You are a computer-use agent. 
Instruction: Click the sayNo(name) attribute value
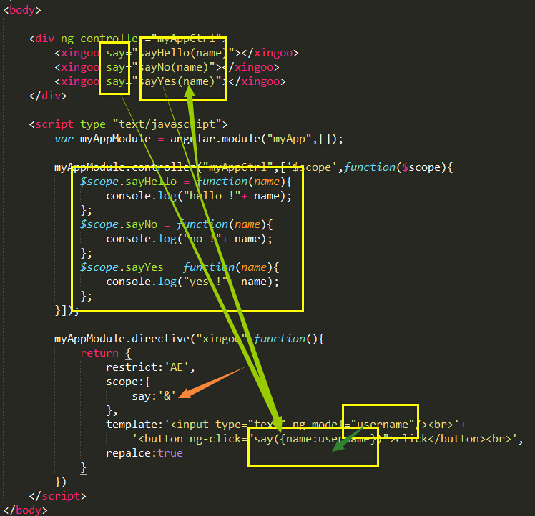pyautogui.click(x=173, y=67)
